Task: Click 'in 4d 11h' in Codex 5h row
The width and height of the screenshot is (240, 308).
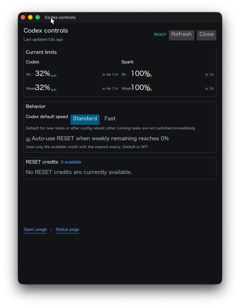Action: point(110,75)
